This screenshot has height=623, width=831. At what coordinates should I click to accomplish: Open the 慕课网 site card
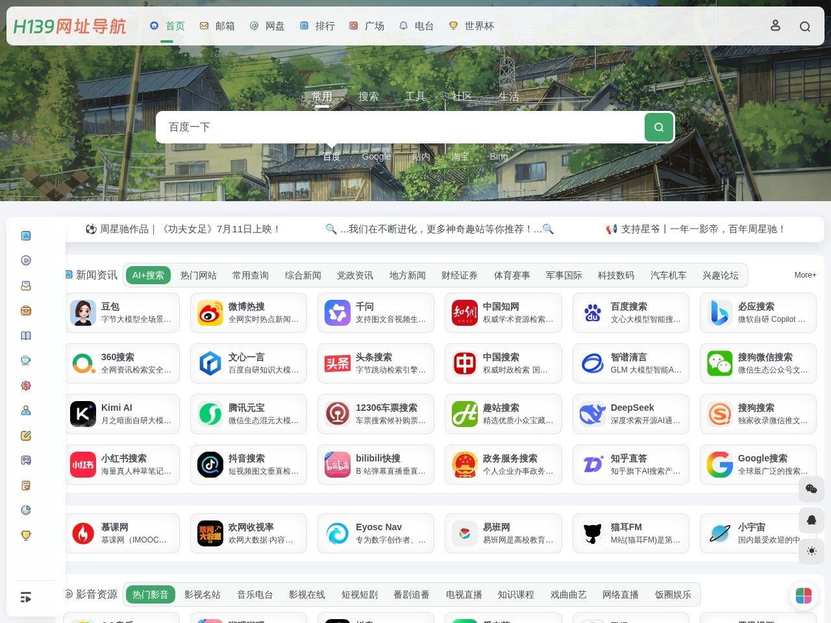122,533
